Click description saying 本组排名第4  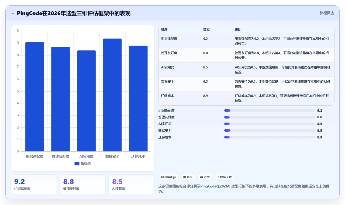282,55
